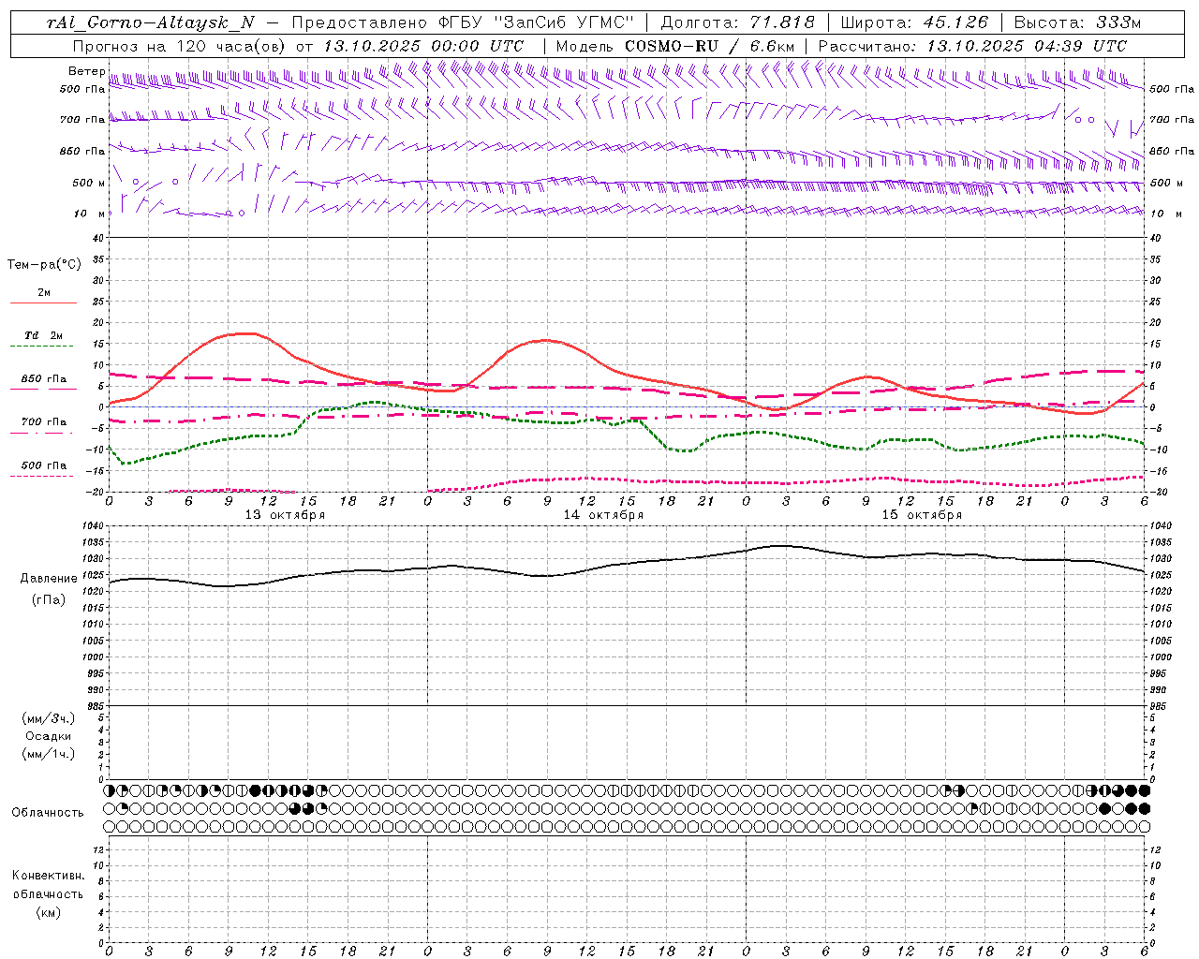The image size is (1199, 959).
Task: Click the "(гПа)" unit under Давление
Action: coord(49,600)
